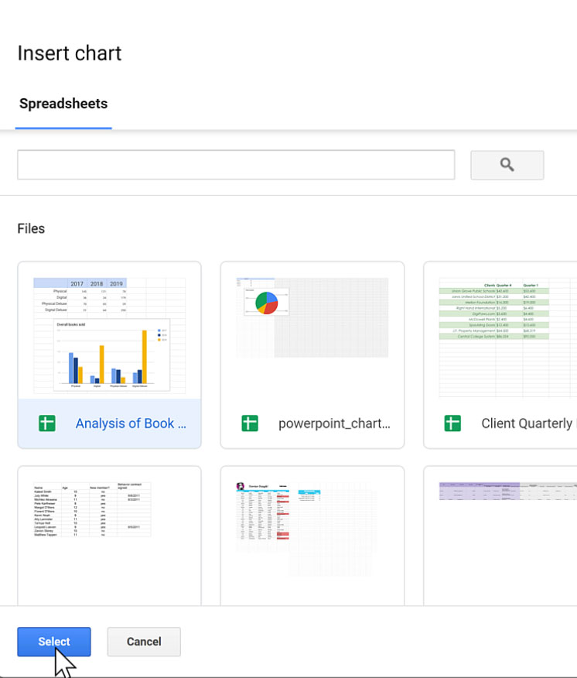This screenshot has height=678, width=577.
Task: Click inside the search input field
Action: point(236,164)
